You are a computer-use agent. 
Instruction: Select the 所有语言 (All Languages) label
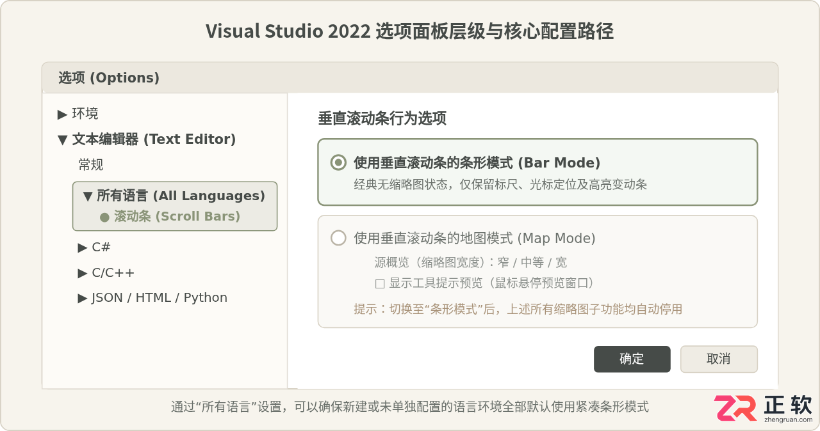click(181, 196)
